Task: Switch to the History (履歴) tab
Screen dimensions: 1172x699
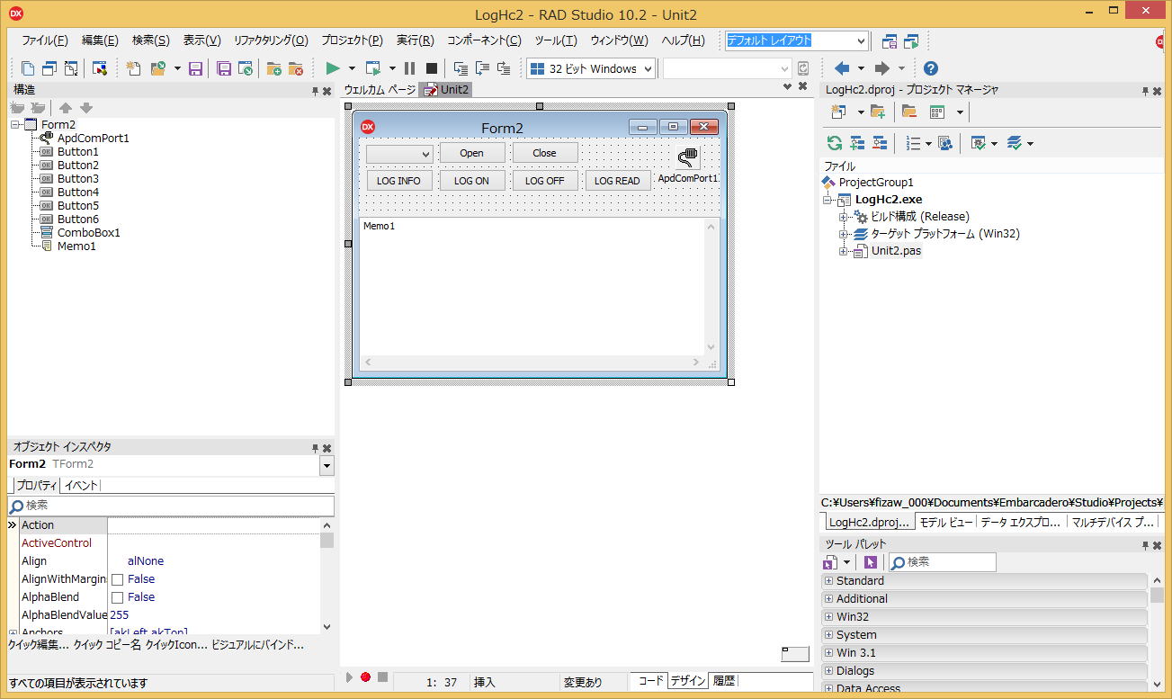Action: [x=724, y=681]
